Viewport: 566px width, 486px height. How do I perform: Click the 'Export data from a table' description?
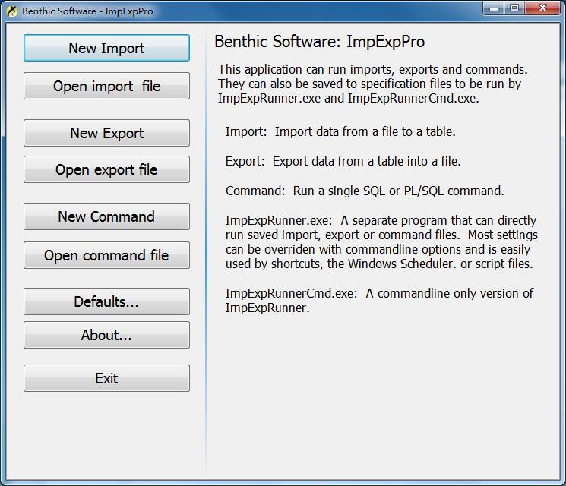[x=343, y=161]
